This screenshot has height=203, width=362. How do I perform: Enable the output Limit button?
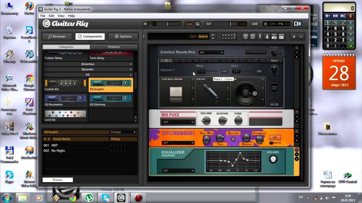[x=242, y=24]
